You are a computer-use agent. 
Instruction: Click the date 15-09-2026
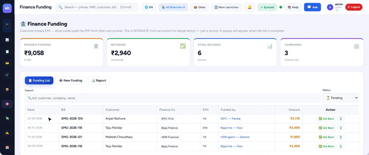(x=35, y=137)
